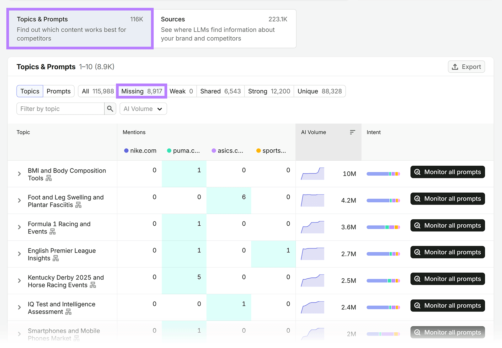
Task: Select the Topics toggle option
Action: pos(30,91)
